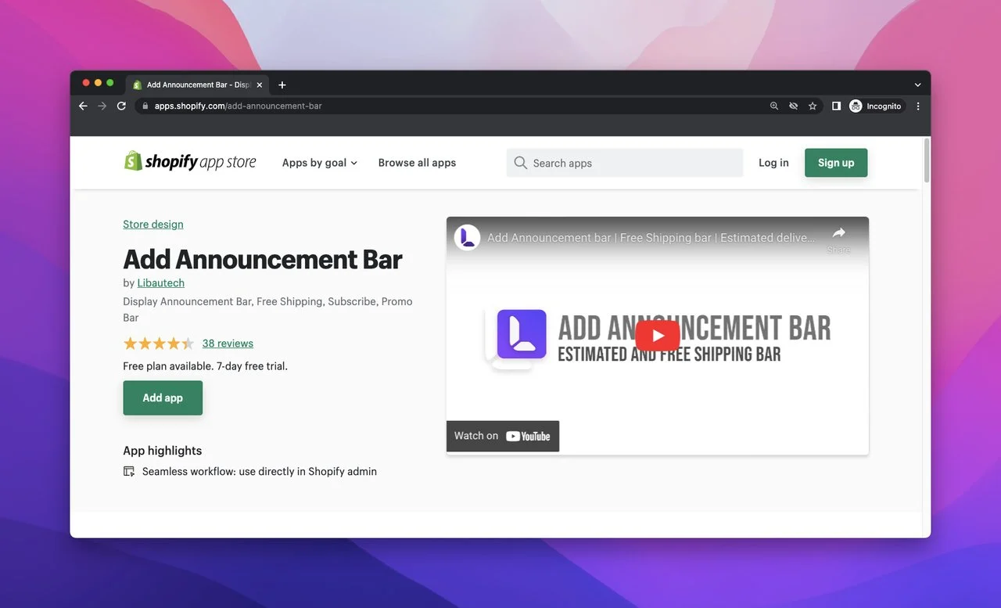Click the yellow minimize window button
Viewport: 1001px width, 608px height.
pyautogui.click(x=98, y=83)
